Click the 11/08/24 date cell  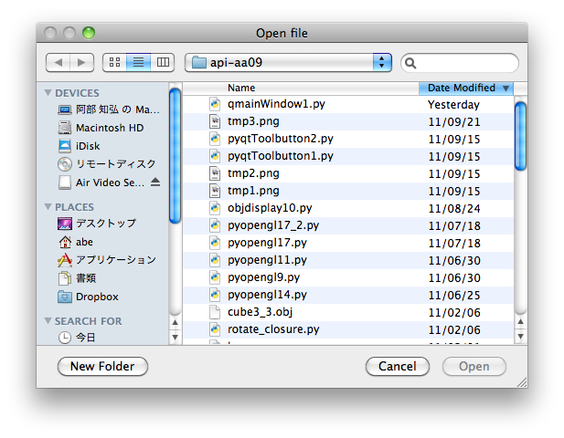coord(454,209)
